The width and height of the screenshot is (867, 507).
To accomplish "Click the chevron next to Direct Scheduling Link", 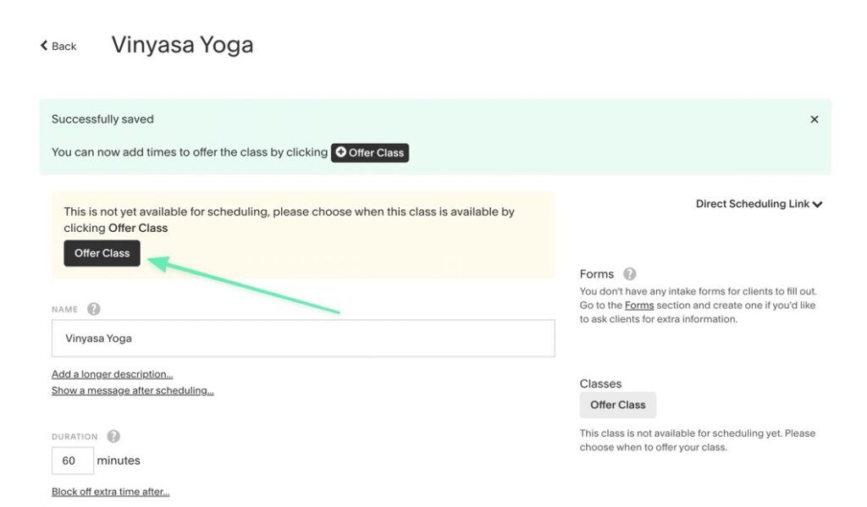I will [816, 203].
